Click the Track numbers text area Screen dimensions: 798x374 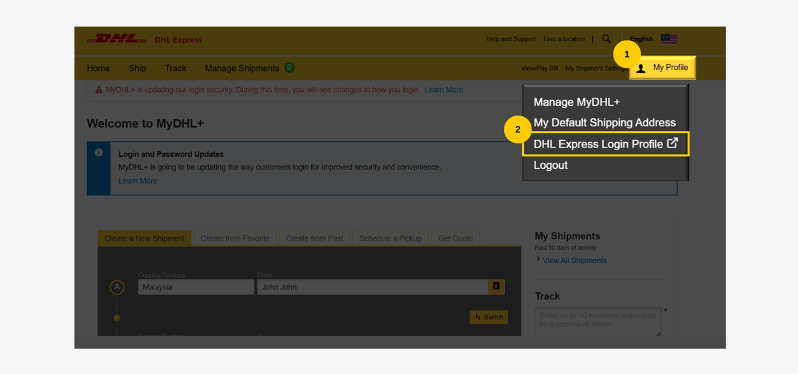click(598, 322)
